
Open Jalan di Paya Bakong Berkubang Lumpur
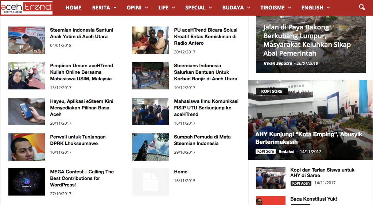point(307,40)
